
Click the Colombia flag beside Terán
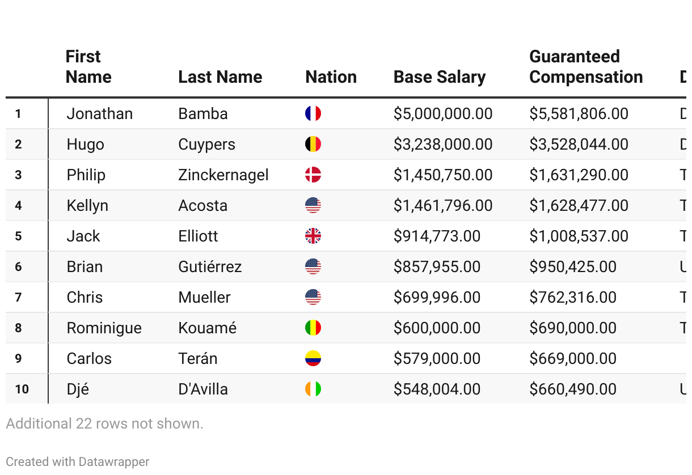pos(313,359)
